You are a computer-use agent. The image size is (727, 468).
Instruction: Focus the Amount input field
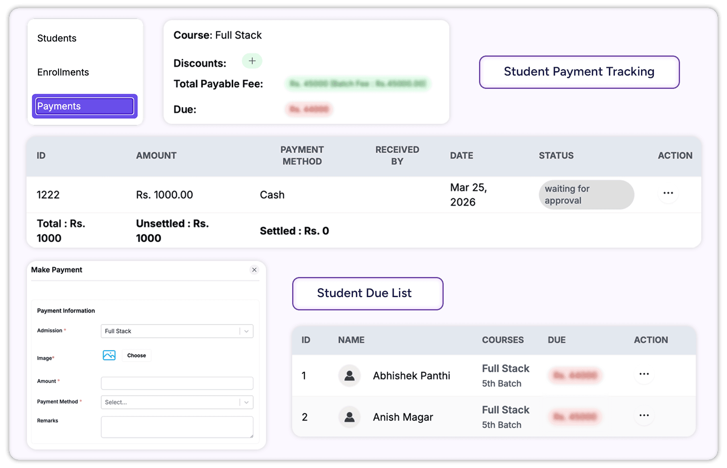177,383
